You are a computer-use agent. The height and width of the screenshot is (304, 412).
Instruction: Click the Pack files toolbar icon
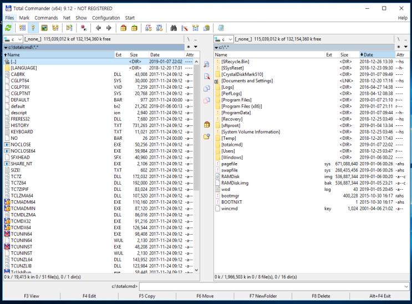coord(123,28)
